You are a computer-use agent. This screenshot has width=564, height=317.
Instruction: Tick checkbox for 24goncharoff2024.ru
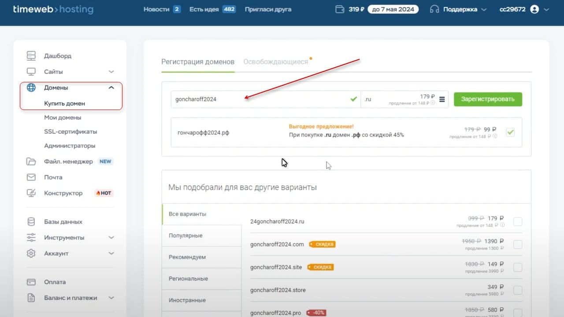518,221
